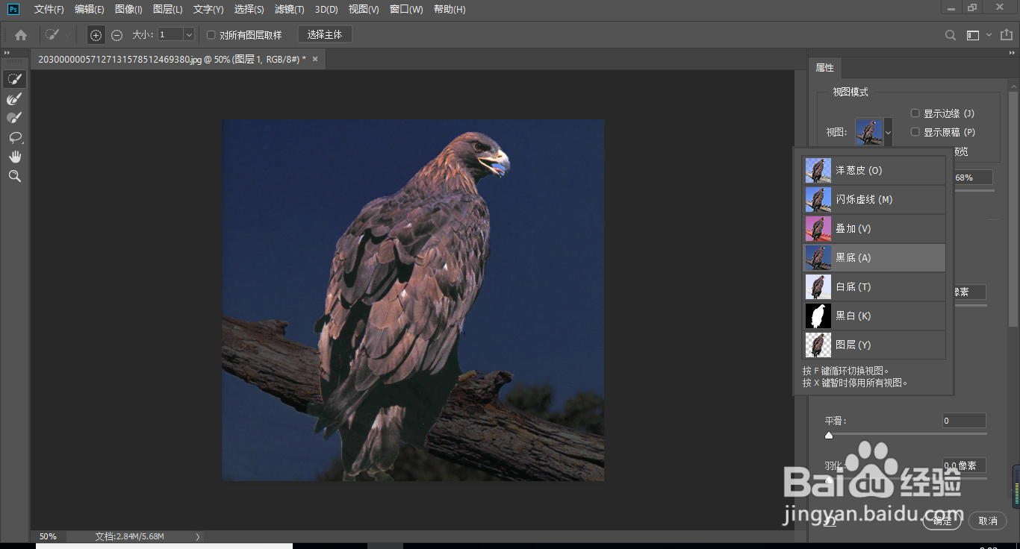This screenshot has width=1020, height=549.
Task: Choose 闪烁虚线 (M) view mode
Action: (874, 200)
